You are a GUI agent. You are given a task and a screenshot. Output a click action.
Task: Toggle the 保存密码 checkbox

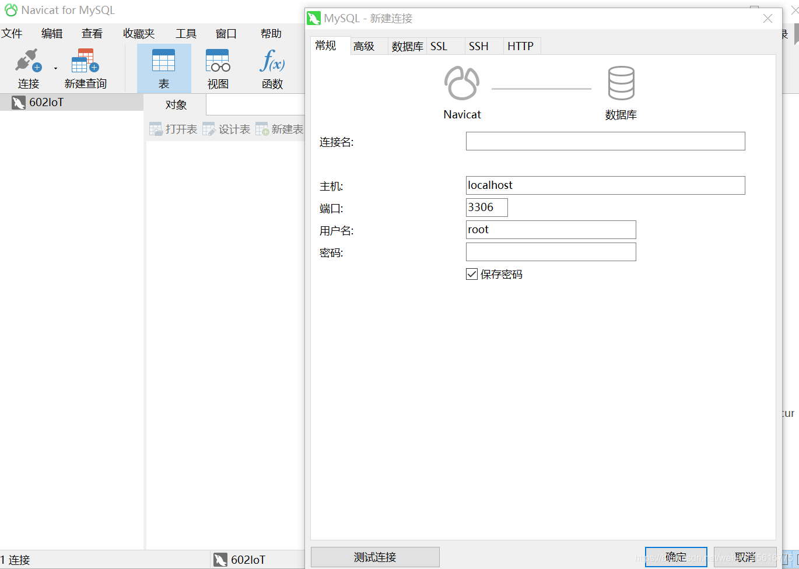click(x=472, y=274)
